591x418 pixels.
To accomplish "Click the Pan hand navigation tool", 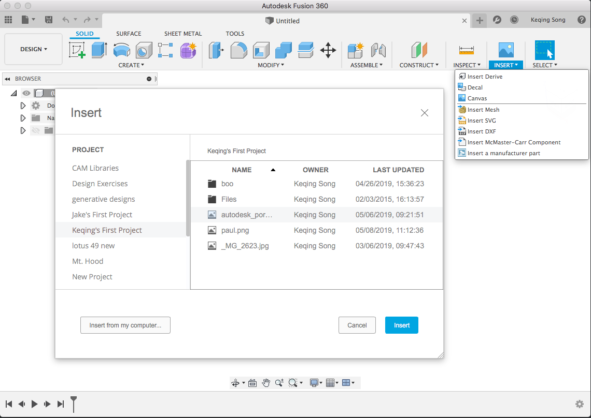I will pyautogui.click(x=266, y=383).
